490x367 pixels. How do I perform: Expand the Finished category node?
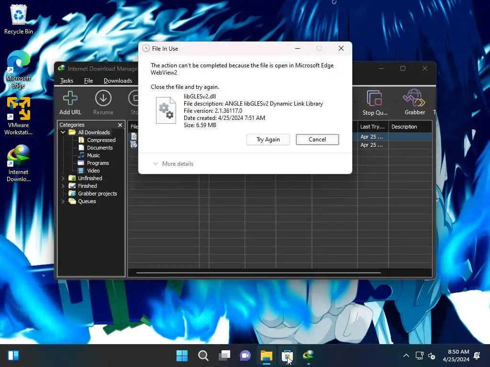63,186
